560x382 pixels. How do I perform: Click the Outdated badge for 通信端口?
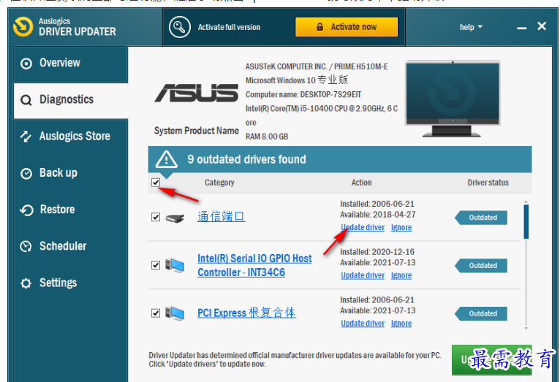(x=481, y=218)
